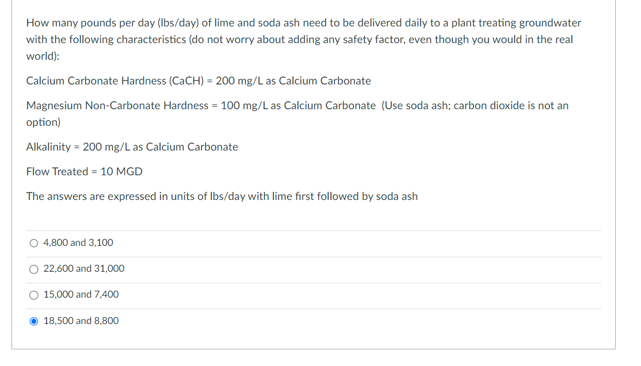641x366 pixels.
Task: Click the lbs/day units explanation sentence
Action: coord(222,197)
